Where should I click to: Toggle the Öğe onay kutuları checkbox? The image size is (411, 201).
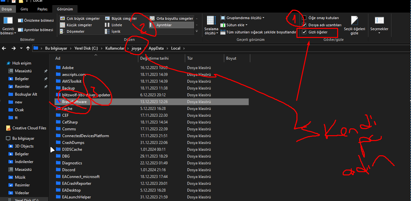coord(304,18)
